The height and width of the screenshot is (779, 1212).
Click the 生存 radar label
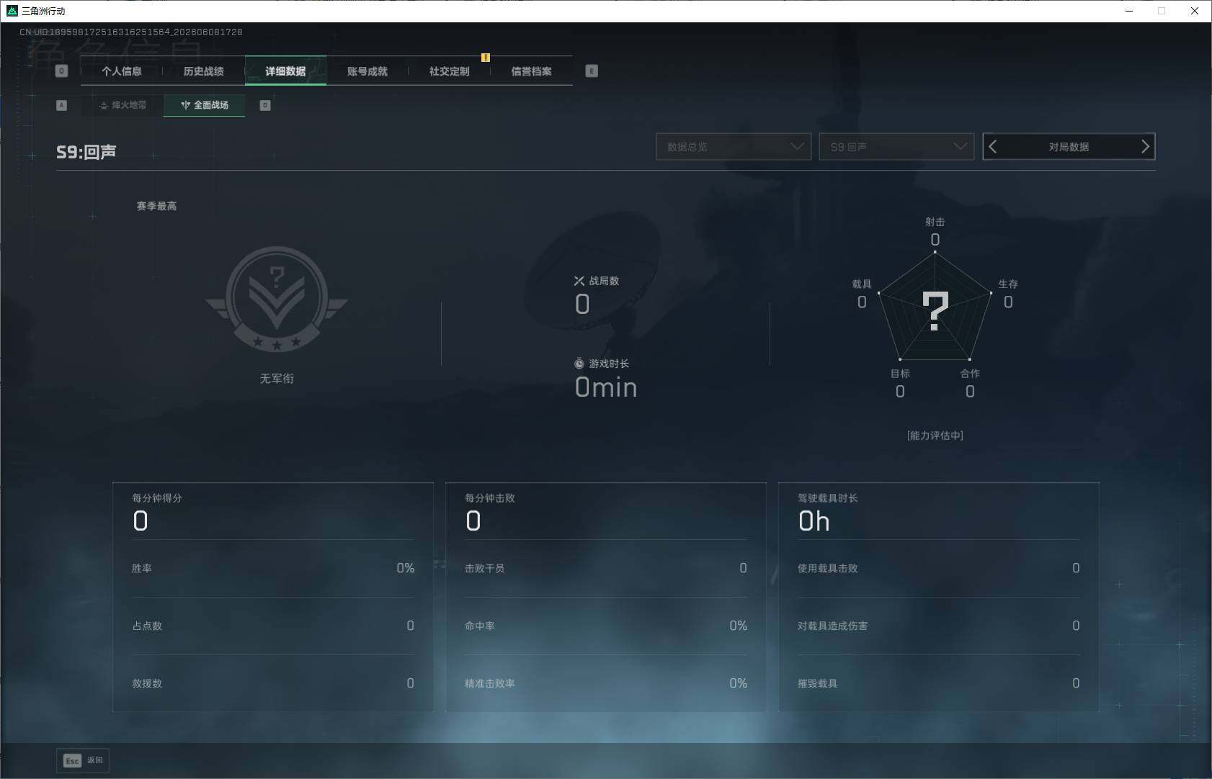1008,284
